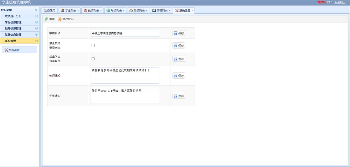Expand the 学生信息管理 accordion section

tap(37, 22)
